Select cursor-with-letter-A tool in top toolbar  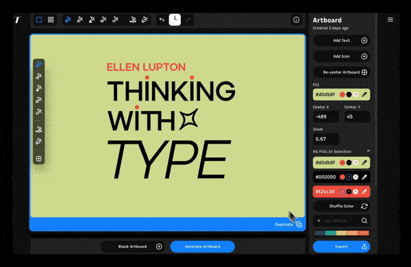[79, 20]
